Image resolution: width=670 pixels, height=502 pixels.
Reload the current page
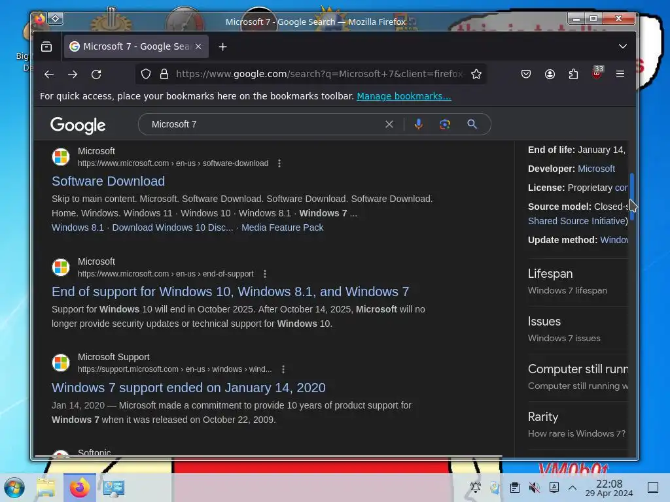tap(97, 75)
